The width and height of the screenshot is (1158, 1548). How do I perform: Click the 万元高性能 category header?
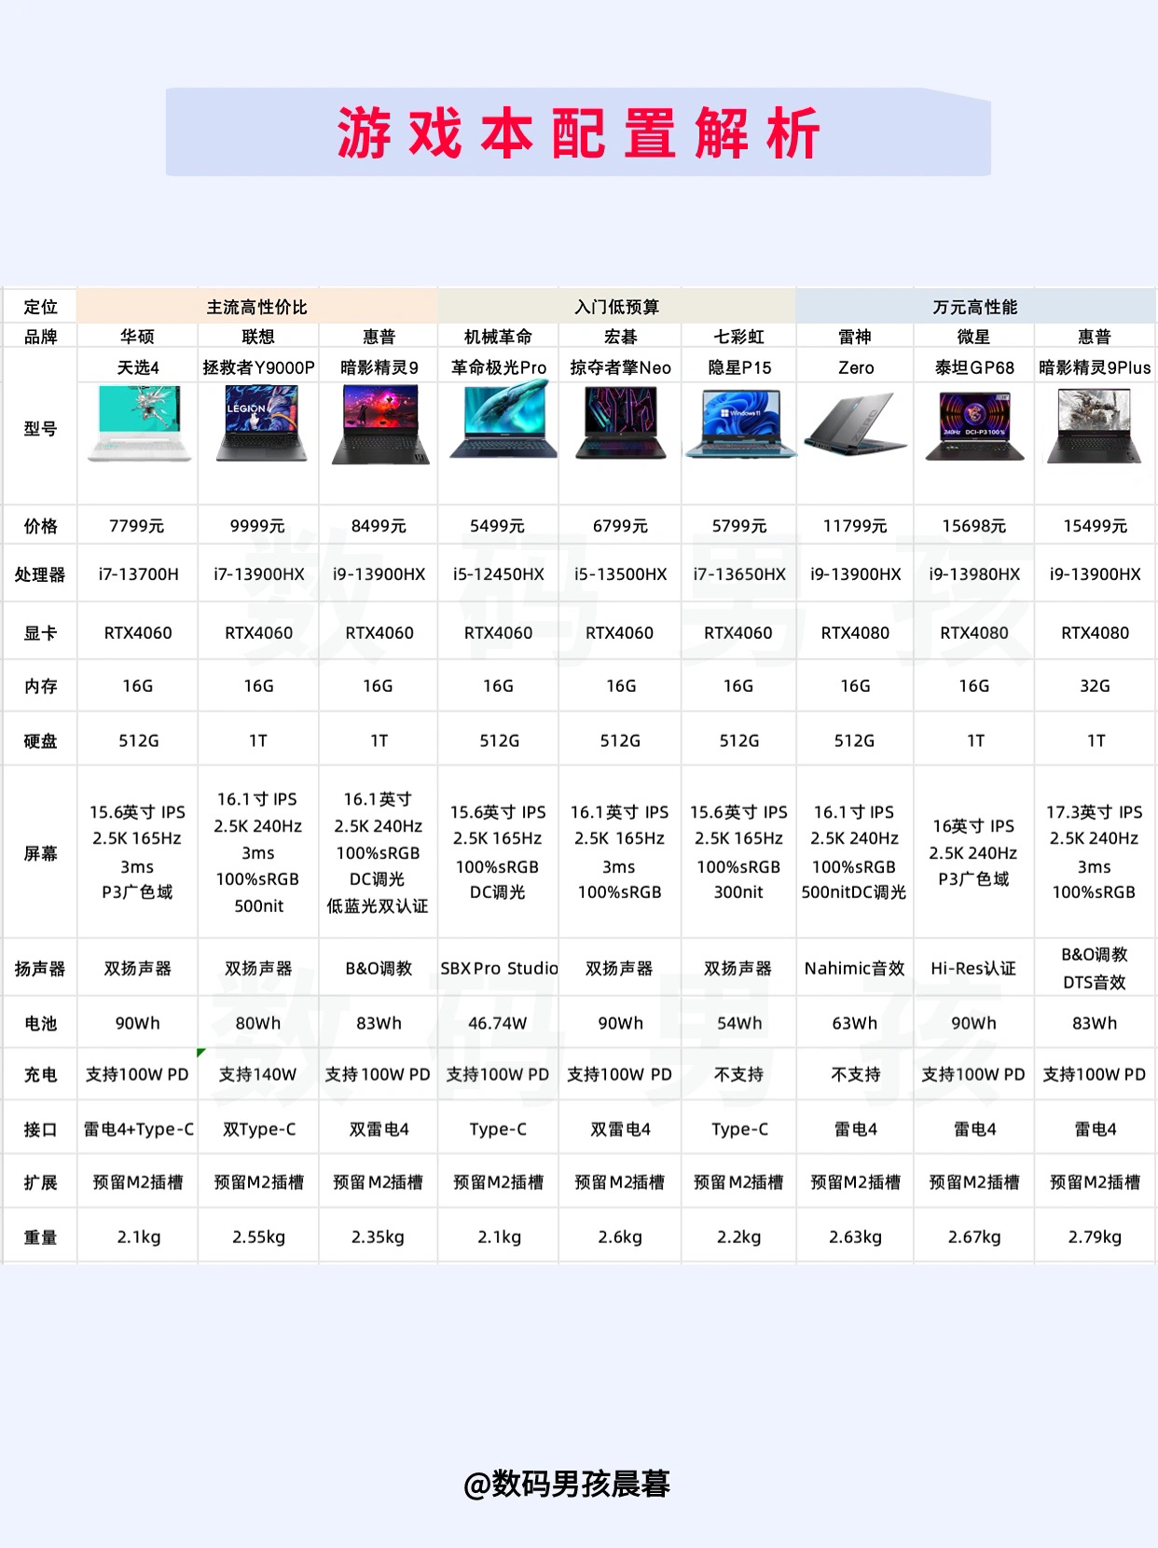coord(974,307)
